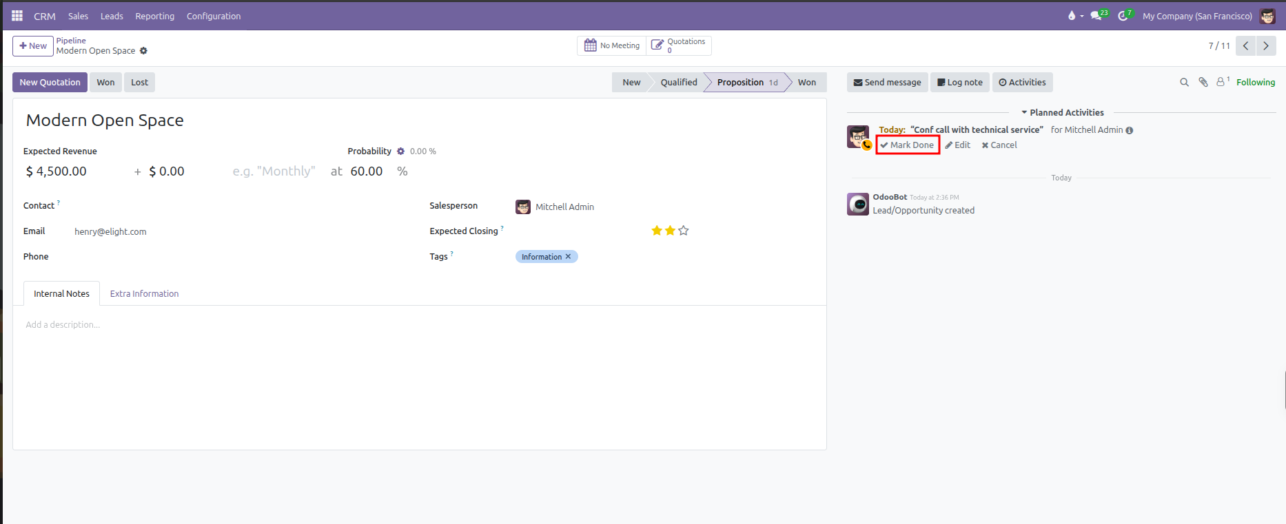This screenshot has width=1286, height=524.
Task: Go to the previous record arrow
Action: point(1245,46)
